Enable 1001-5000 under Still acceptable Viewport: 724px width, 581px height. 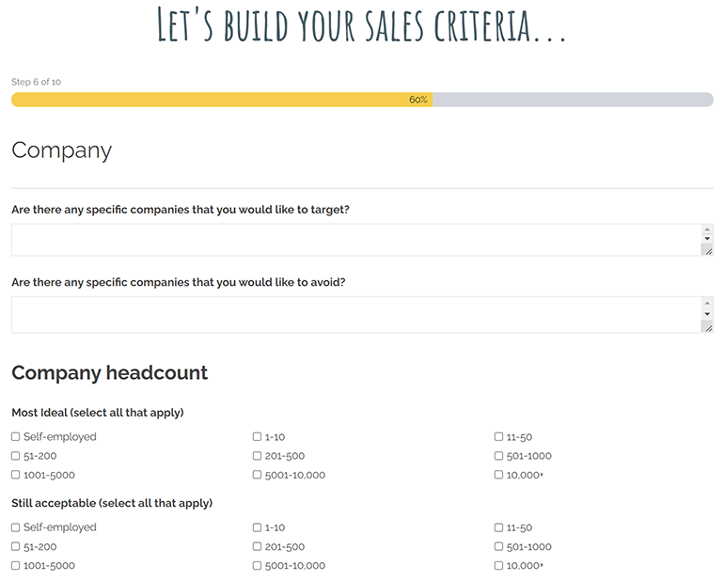coord(16,565)
